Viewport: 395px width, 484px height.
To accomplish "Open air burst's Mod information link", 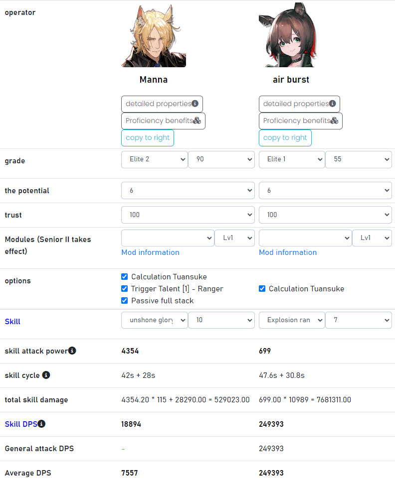I will (288, 252).
